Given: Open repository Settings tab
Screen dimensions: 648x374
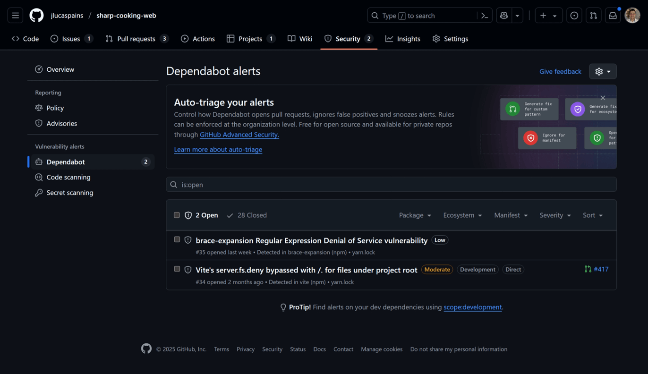Looking at the screenshot, I should click(450, 39).
